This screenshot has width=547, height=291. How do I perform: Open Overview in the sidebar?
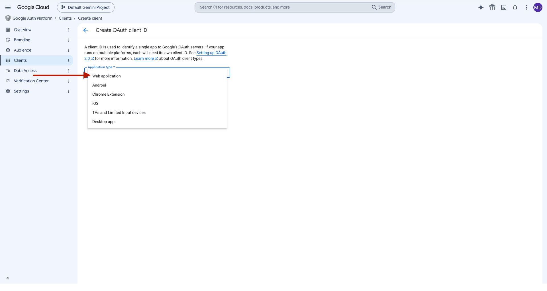coord(36,30)
